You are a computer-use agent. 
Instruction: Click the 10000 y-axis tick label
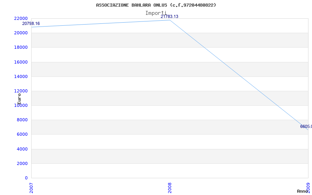click(21, 105)
